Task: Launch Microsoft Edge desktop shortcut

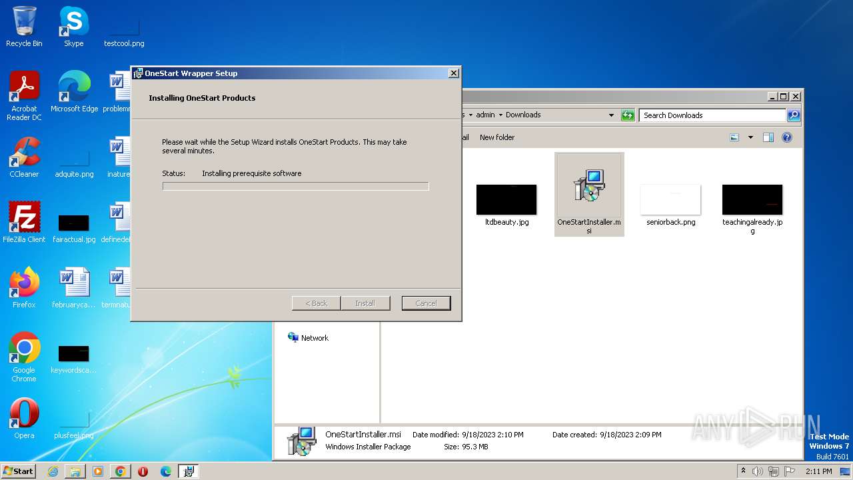Action: (74, 92)
